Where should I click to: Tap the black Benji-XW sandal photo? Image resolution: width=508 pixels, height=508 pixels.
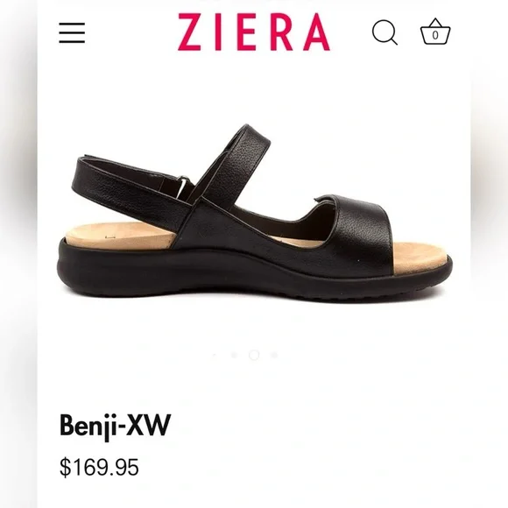pos(255,214)
